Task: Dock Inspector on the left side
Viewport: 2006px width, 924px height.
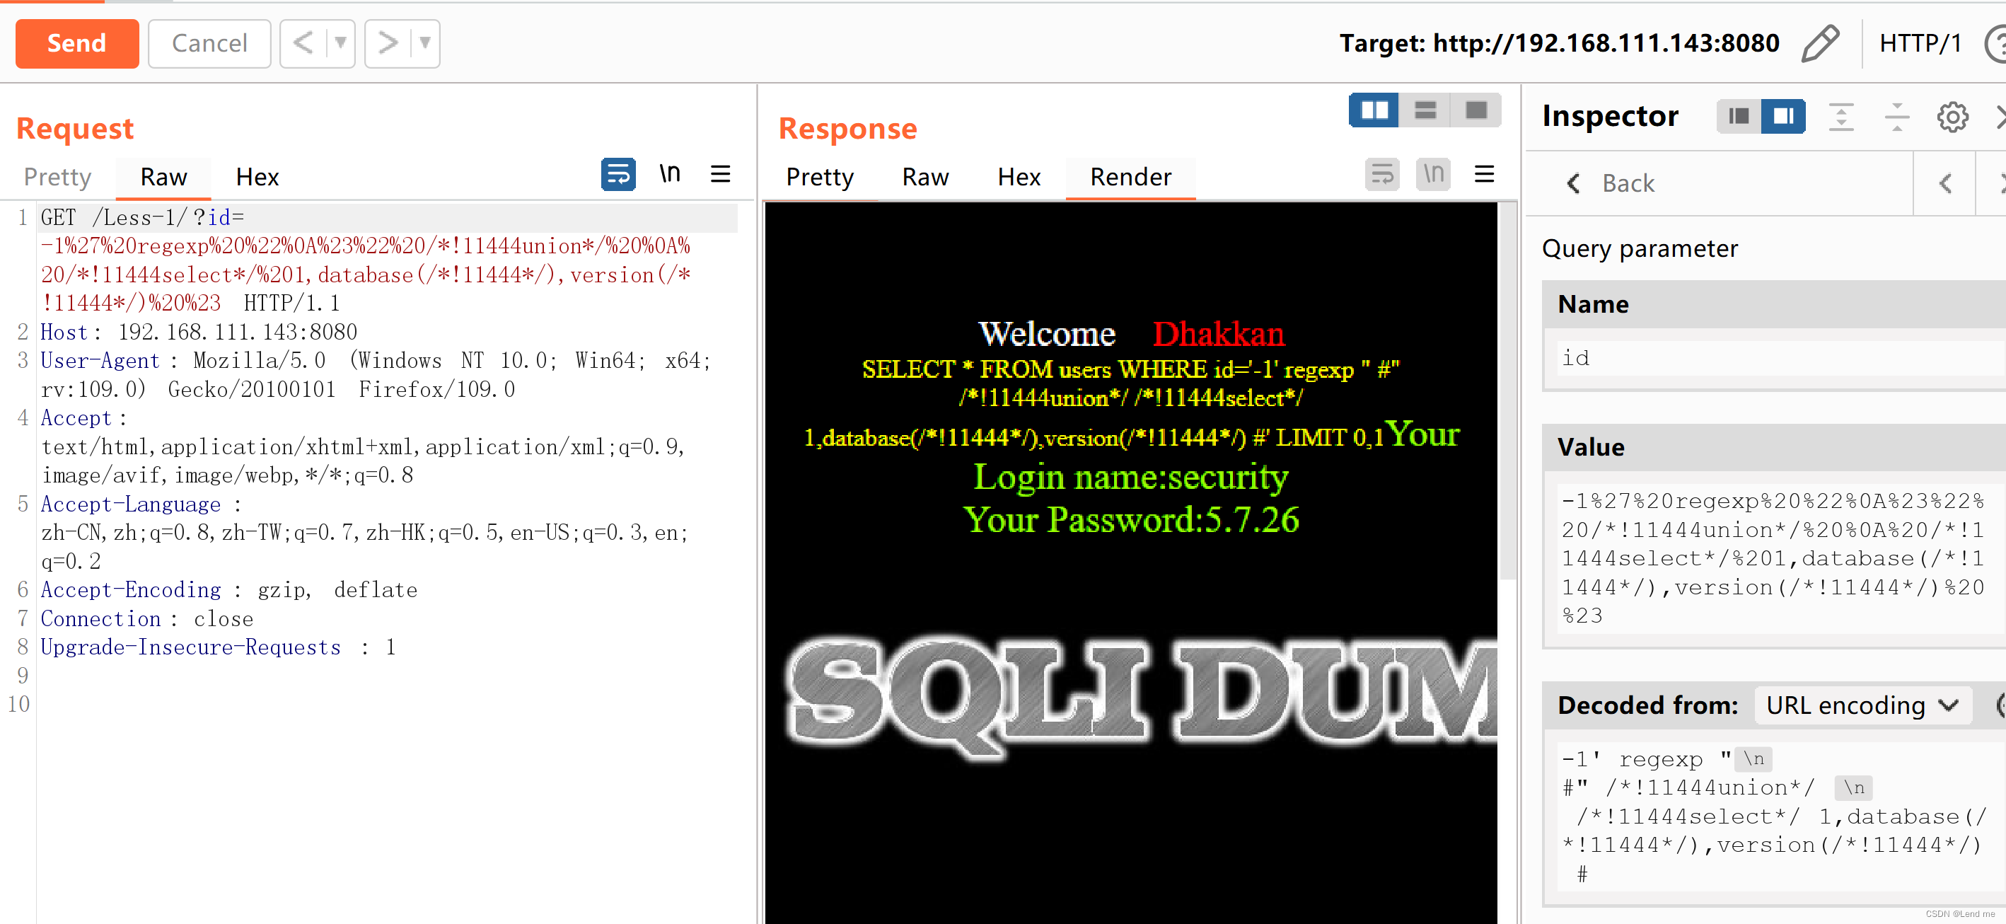Action: pyautogui.click(x=1739, y=116)
